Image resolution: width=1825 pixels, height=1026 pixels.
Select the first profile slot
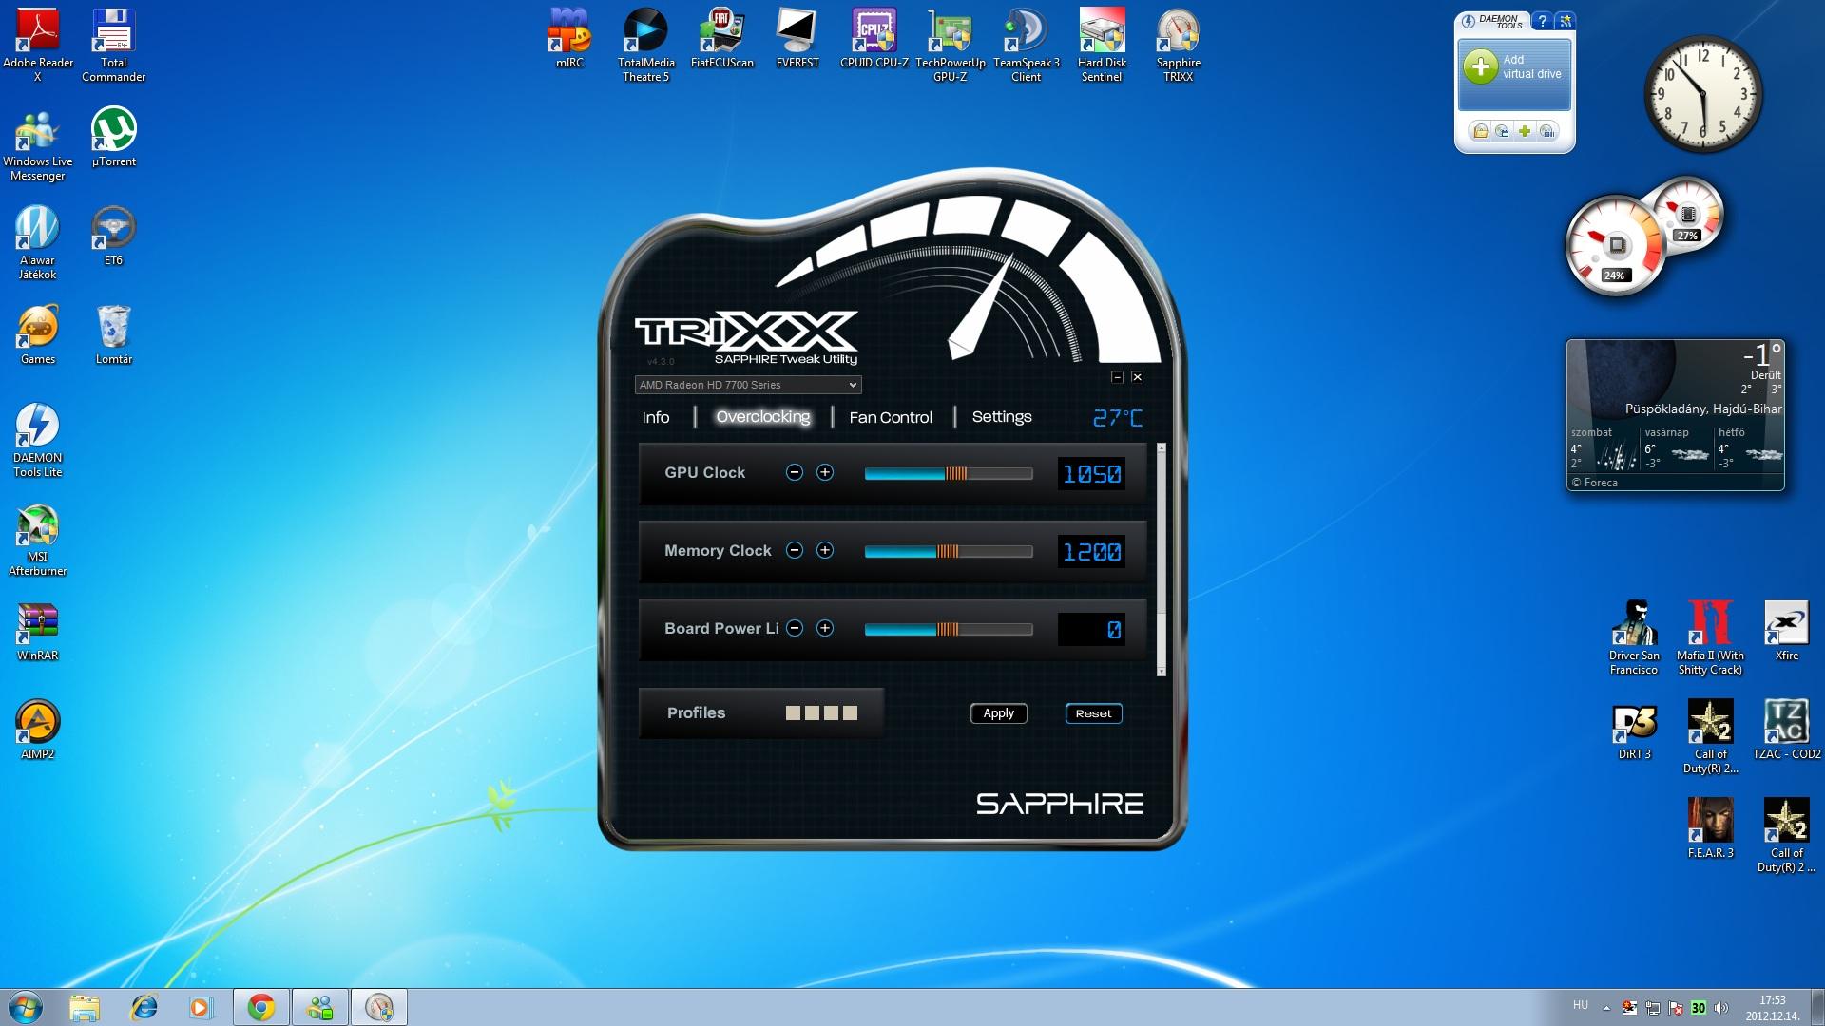click(x=793, y=712)
